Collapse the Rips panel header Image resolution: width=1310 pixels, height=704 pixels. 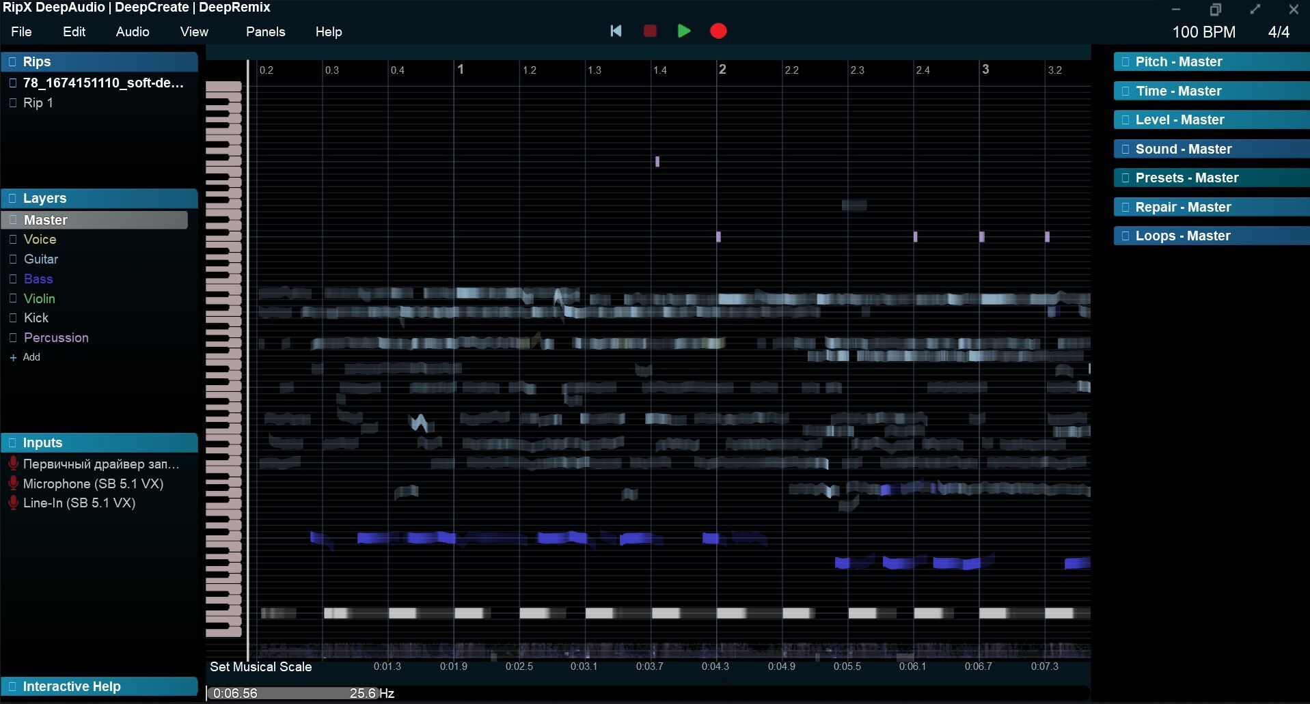pos(99,61)
